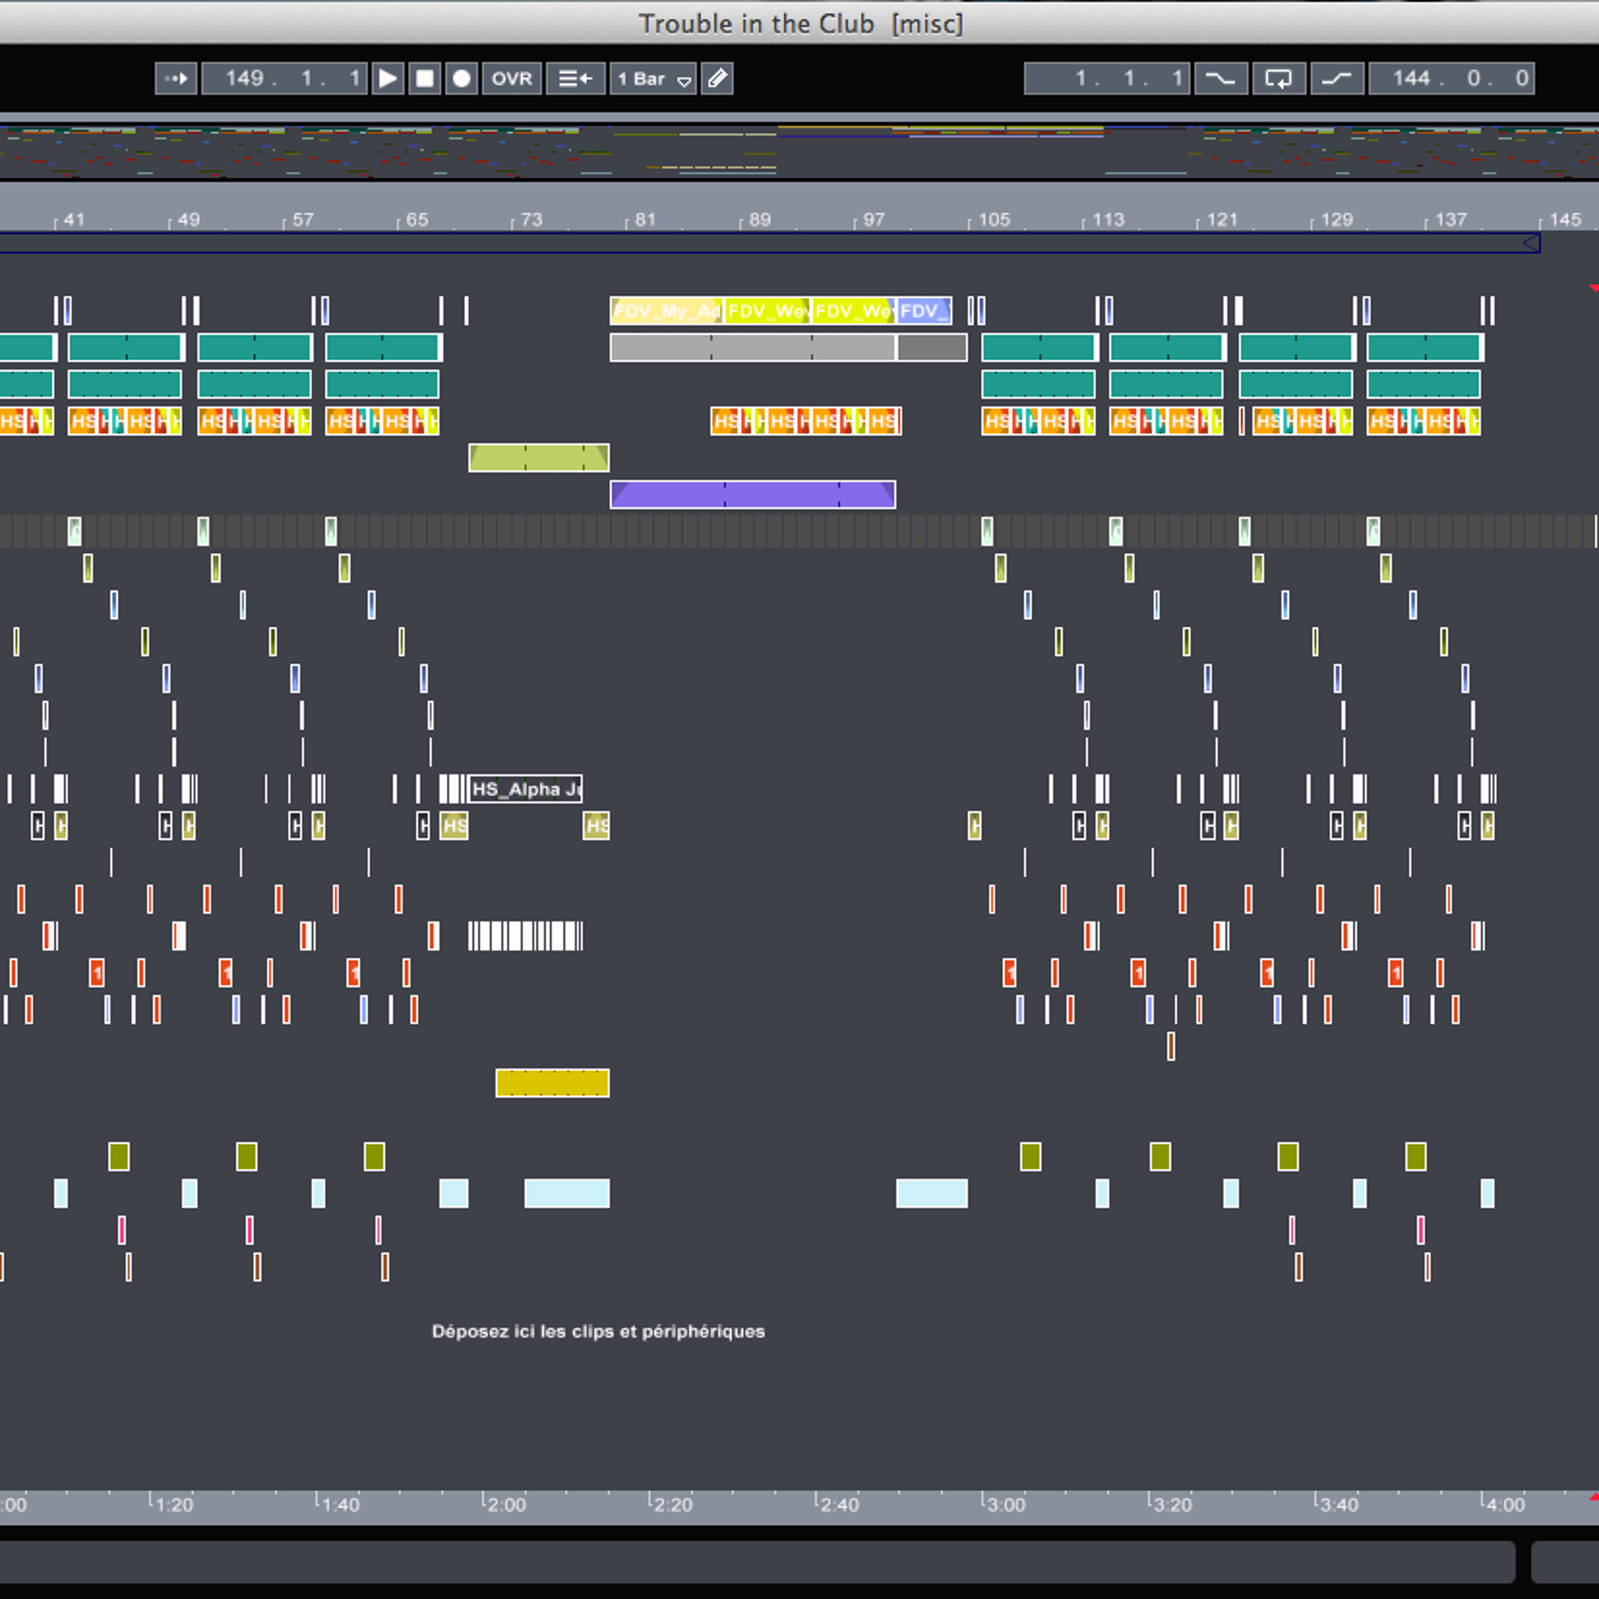Image resolution: width=1599 pixels, height=1599 pixels.
Task: Toggle the pencil draw mode
Action: click(x=717, y=79)
